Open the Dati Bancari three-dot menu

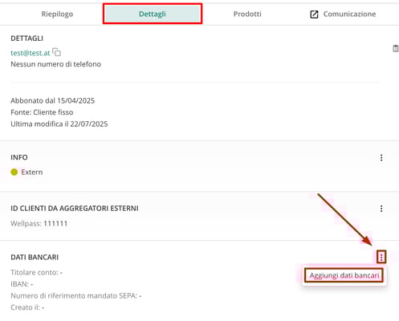point(381,258)
